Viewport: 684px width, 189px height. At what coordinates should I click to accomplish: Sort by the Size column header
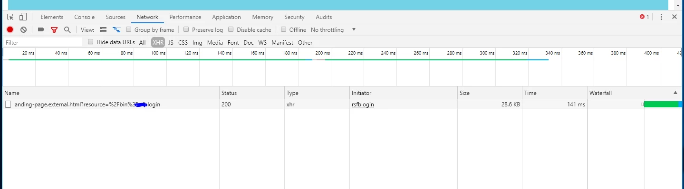pos(490,93)
